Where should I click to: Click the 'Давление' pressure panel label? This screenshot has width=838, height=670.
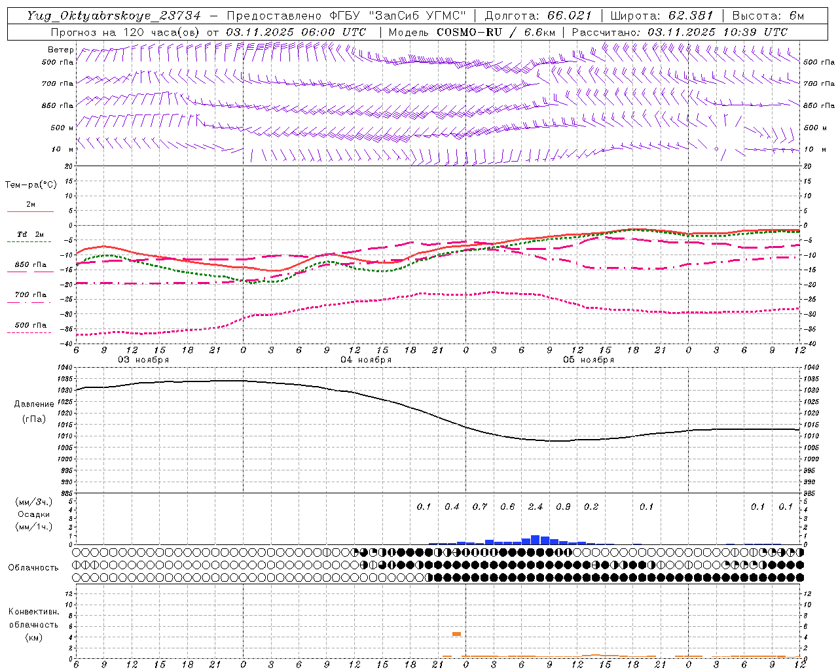point(34,404)
